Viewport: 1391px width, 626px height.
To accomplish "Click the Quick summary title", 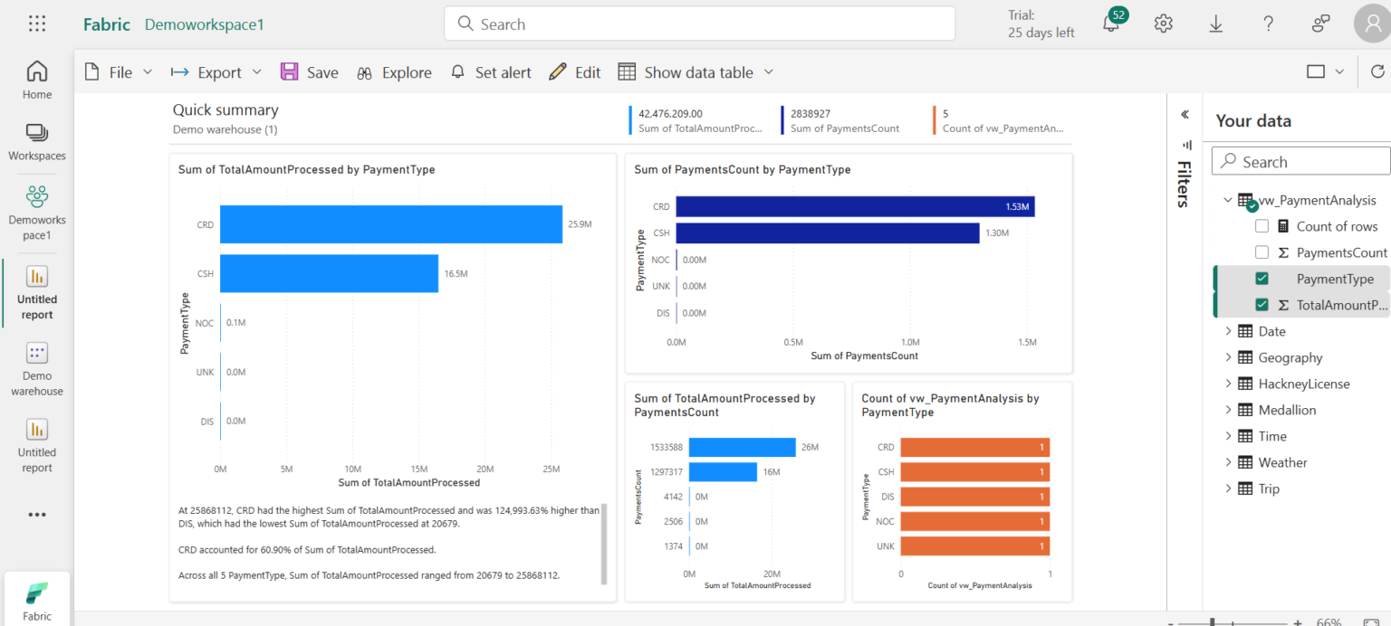I will click(225, 109).
